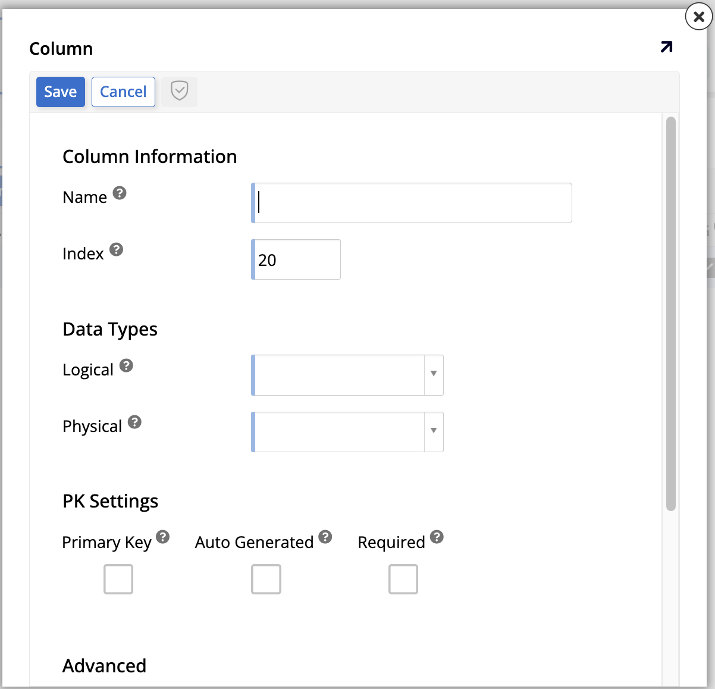The width and height of the screenshot is (715, 689).
Task: Enable the Primary Key checkbox
Action: pos(118,579)
